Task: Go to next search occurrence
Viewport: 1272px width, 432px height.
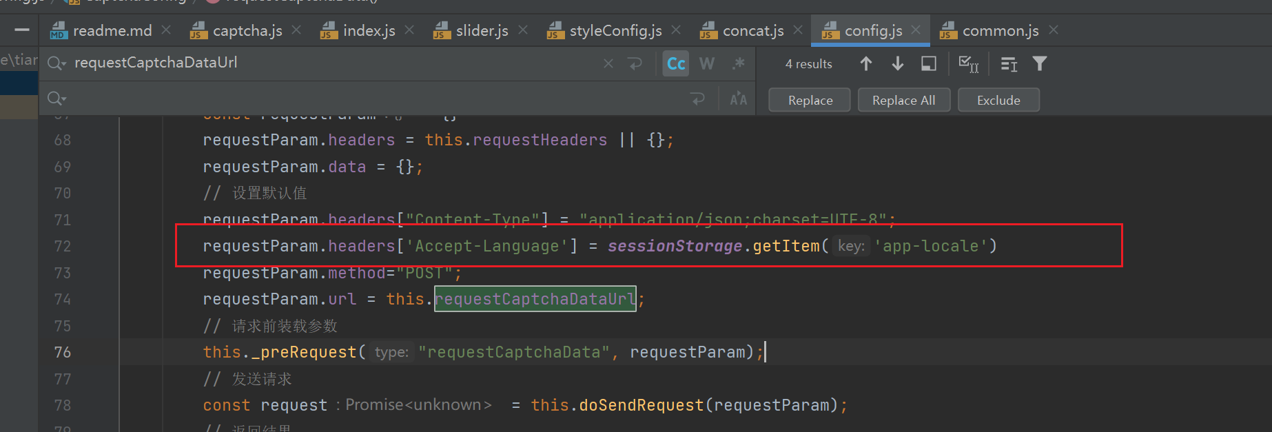Action: click(x=898, y=64)
